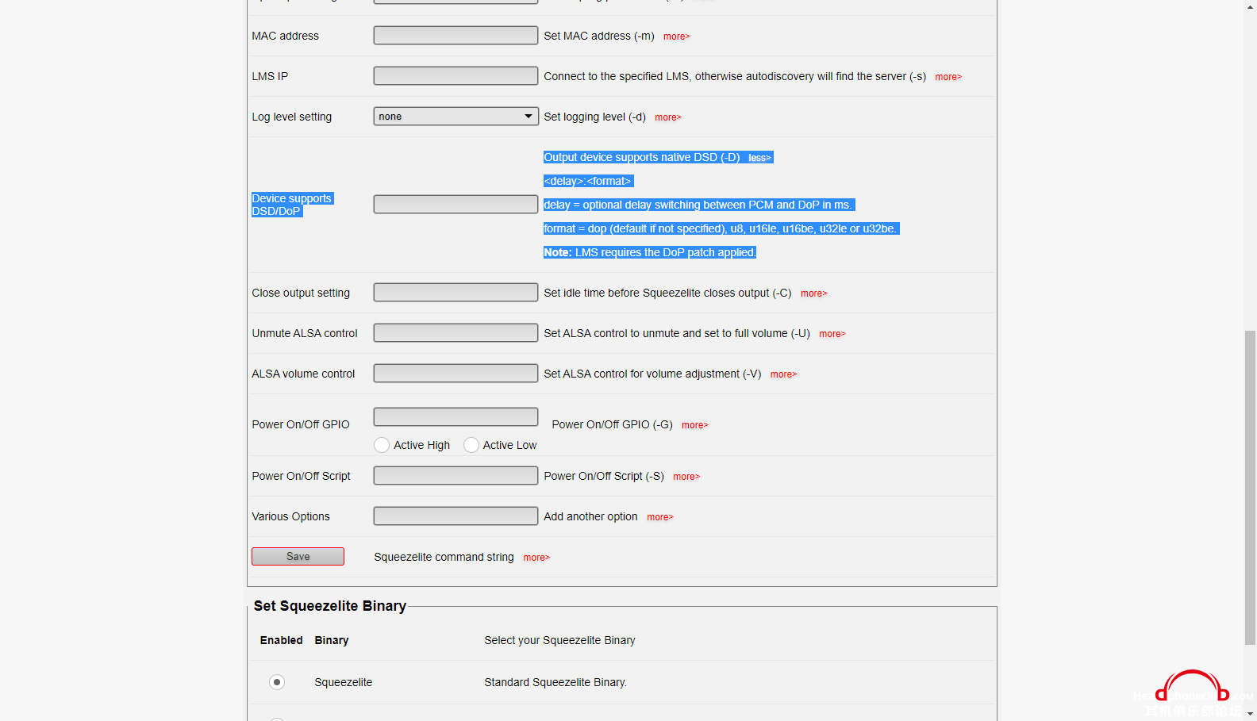Show more about Squeezelite command string
Image resolution: width=1257 pixels, height=721 pixels.
tap(536, 558)
